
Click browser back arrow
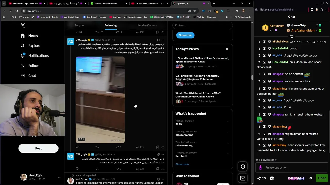[4, 11]
